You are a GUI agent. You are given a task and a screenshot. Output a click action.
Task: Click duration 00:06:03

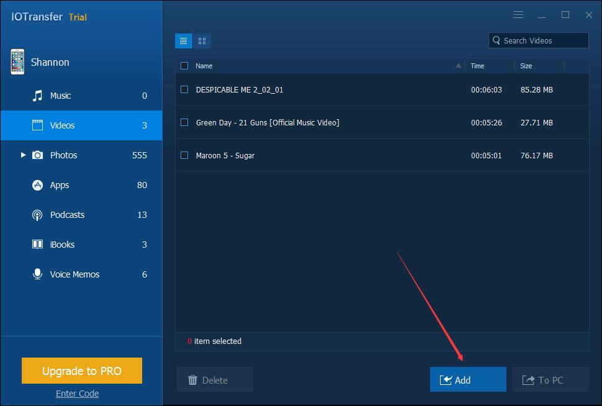(x=487, y=90)
